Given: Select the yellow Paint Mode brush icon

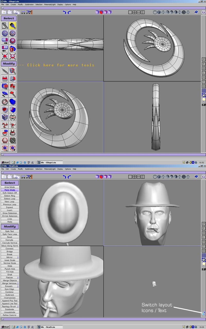Looking at the screenshot, I should [x=13, y=25].
